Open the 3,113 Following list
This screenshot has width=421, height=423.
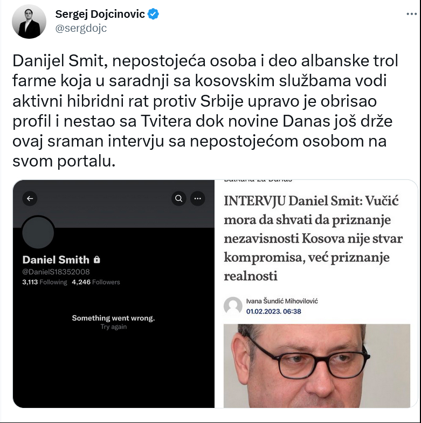click(x=45, y=282)
